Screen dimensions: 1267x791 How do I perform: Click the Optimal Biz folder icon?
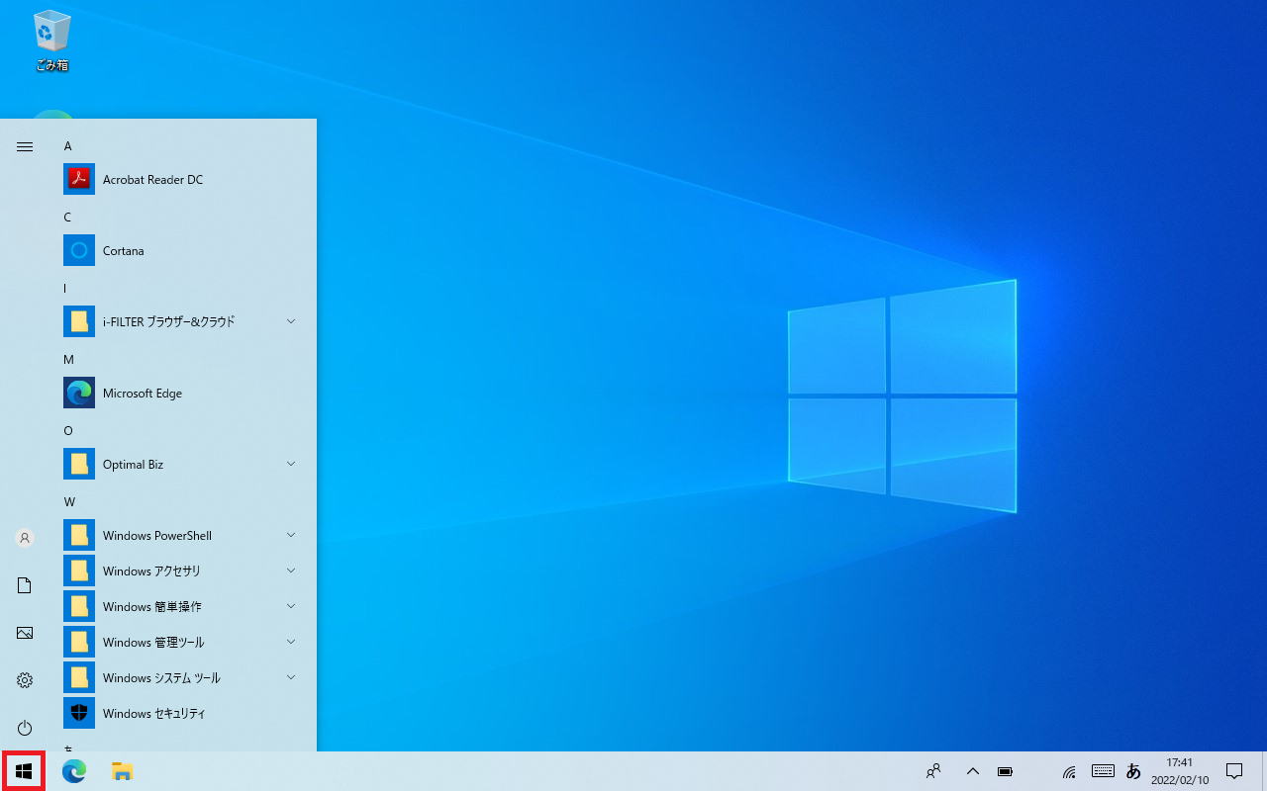tap(79, 465)
